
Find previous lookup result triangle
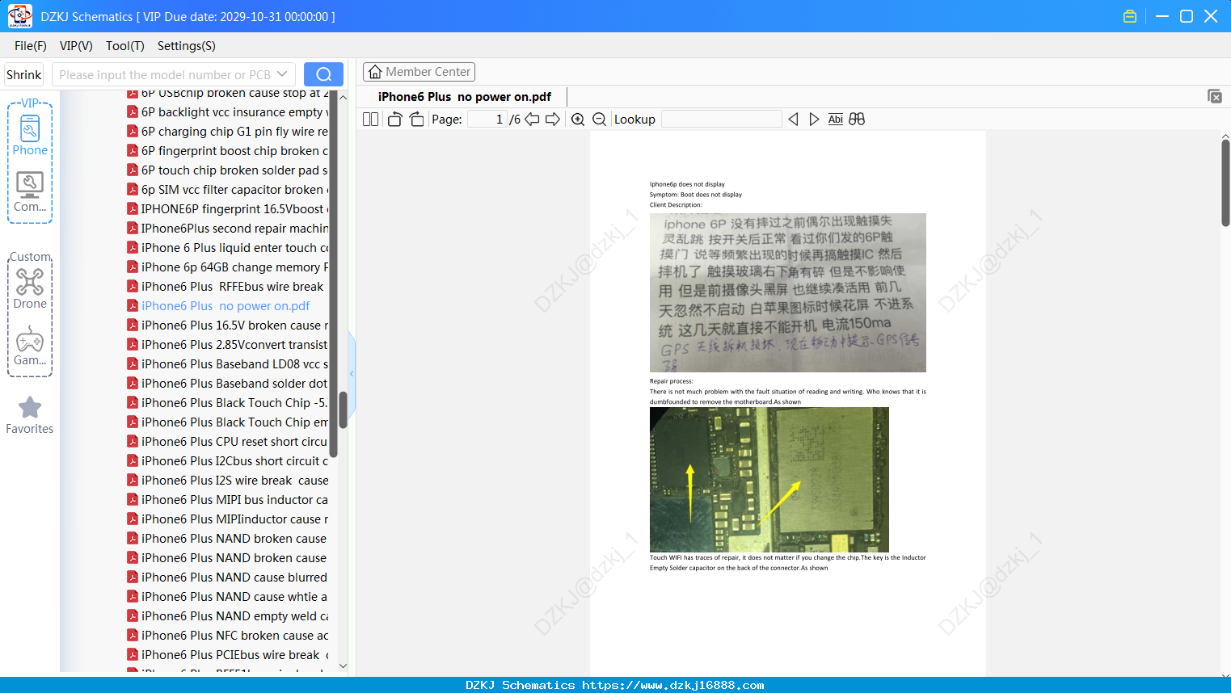coord(793,120)
